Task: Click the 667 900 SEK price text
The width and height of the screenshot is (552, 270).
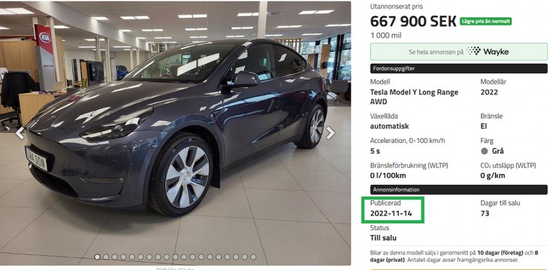Action: pyautogui.click(x=413, y=22)
